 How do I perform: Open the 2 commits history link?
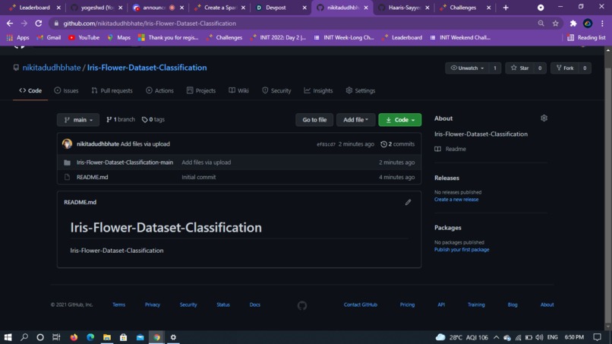(397, 144)
